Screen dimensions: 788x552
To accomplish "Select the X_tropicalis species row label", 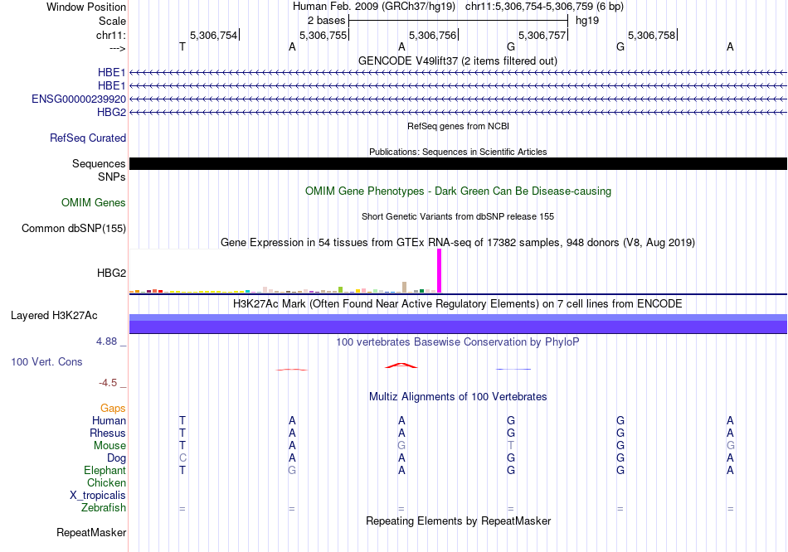I will tap(98, 496).
